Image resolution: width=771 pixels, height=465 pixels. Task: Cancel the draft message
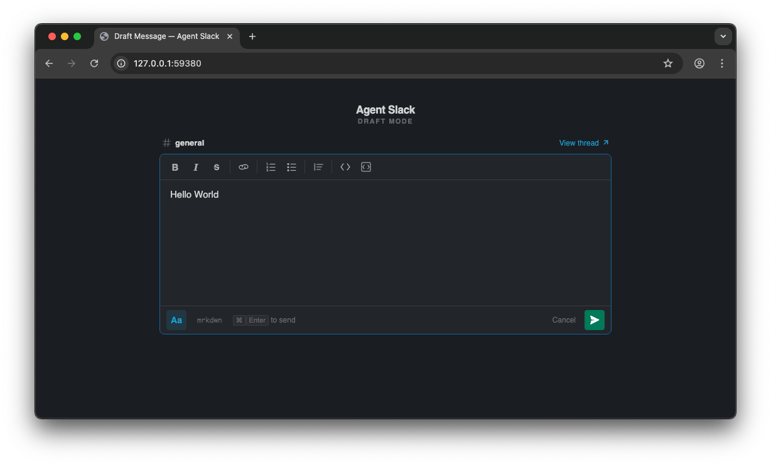click(564, 320)
